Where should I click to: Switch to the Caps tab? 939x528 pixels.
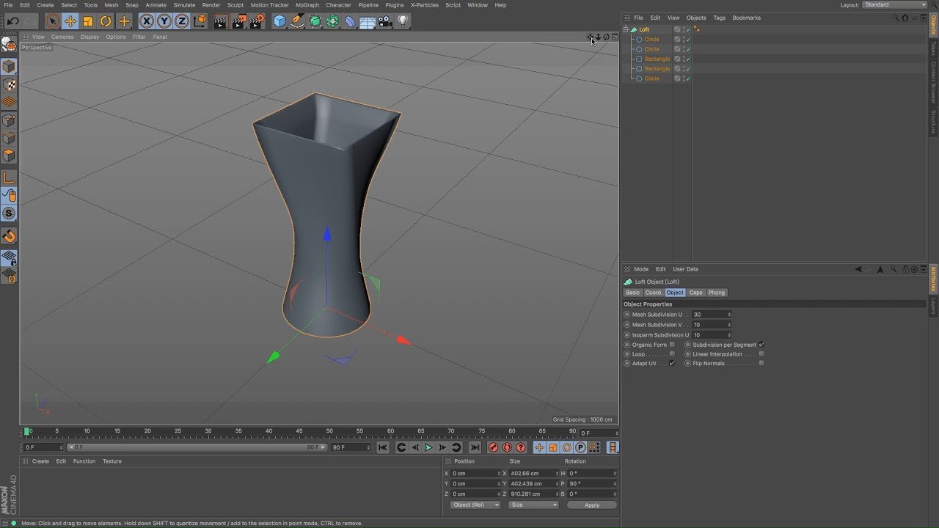click(695, 293)
